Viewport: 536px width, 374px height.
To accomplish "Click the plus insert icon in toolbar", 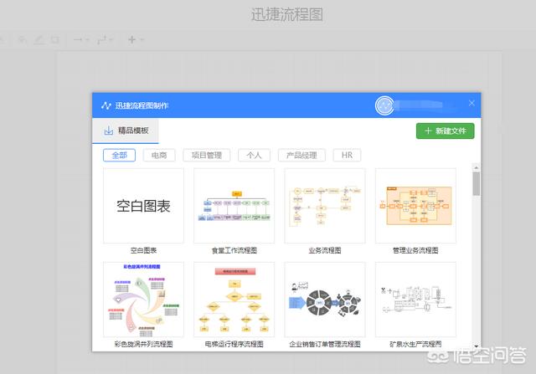I will coord(132,40).
